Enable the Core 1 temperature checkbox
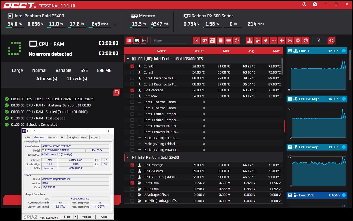Viewport: 353px width, 221px height. (x=132, y=72)
